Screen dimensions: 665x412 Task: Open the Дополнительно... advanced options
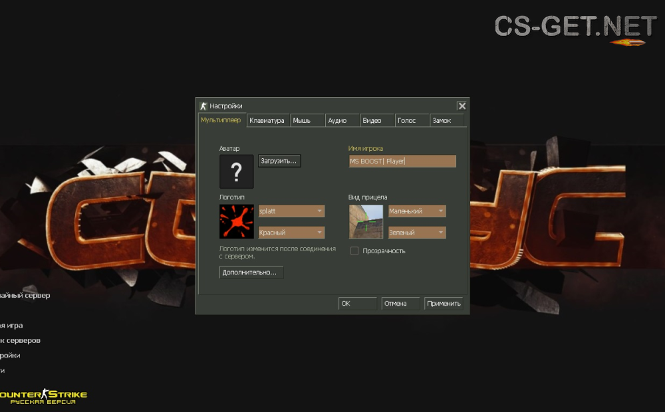pos(251,272)
